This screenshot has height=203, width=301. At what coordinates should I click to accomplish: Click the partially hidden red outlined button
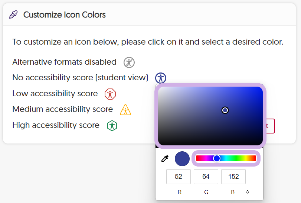click(271, 126)
